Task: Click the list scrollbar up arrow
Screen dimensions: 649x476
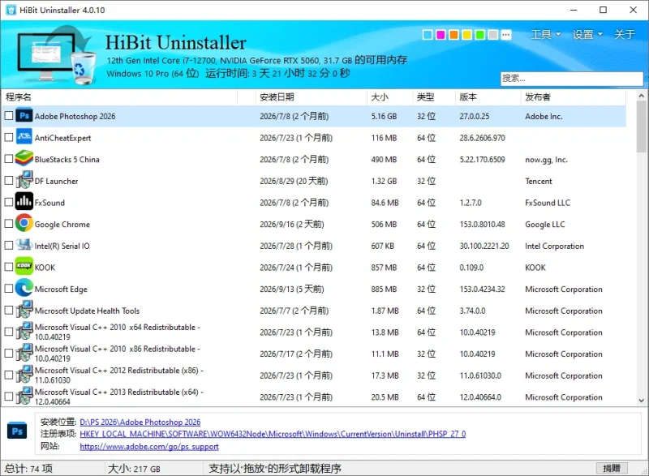Action: (x=641, y=96)
